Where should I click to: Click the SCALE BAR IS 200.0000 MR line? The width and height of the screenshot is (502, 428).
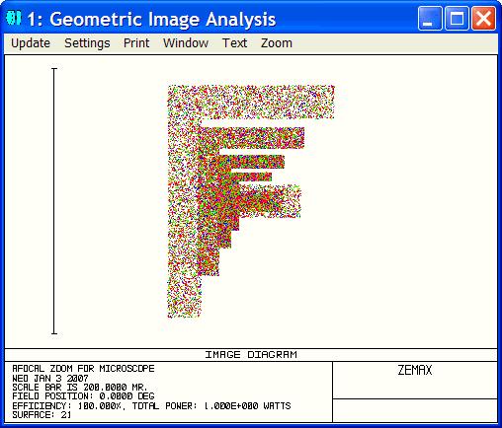pyautogui.click(x=80, y=387)
